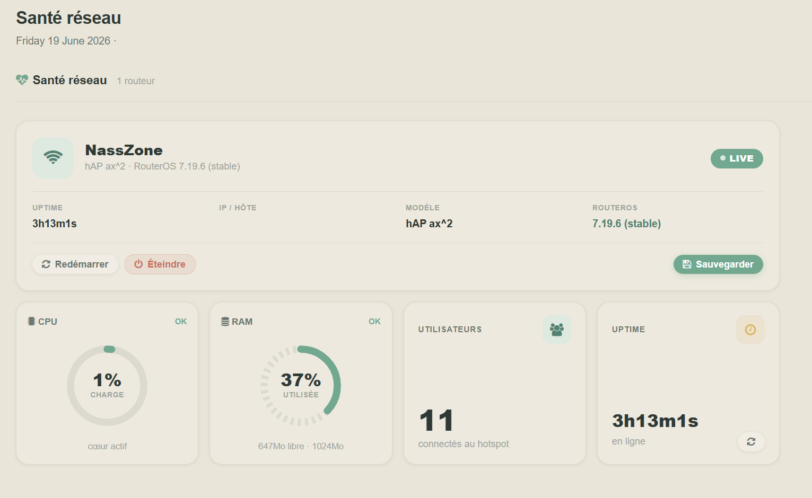The image size is (812, 498).
Task: Click the RouterOS version 7.19.6 (stable) value
Action: (626, 224)
